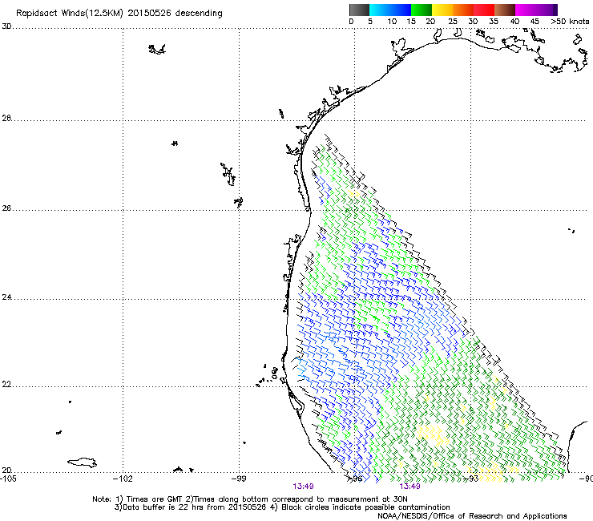Image resolution: width=593 pixels, height=521 pixels.
Task: Pick the yellow 20-25 knots legend segment
Action: coord(442,10)
